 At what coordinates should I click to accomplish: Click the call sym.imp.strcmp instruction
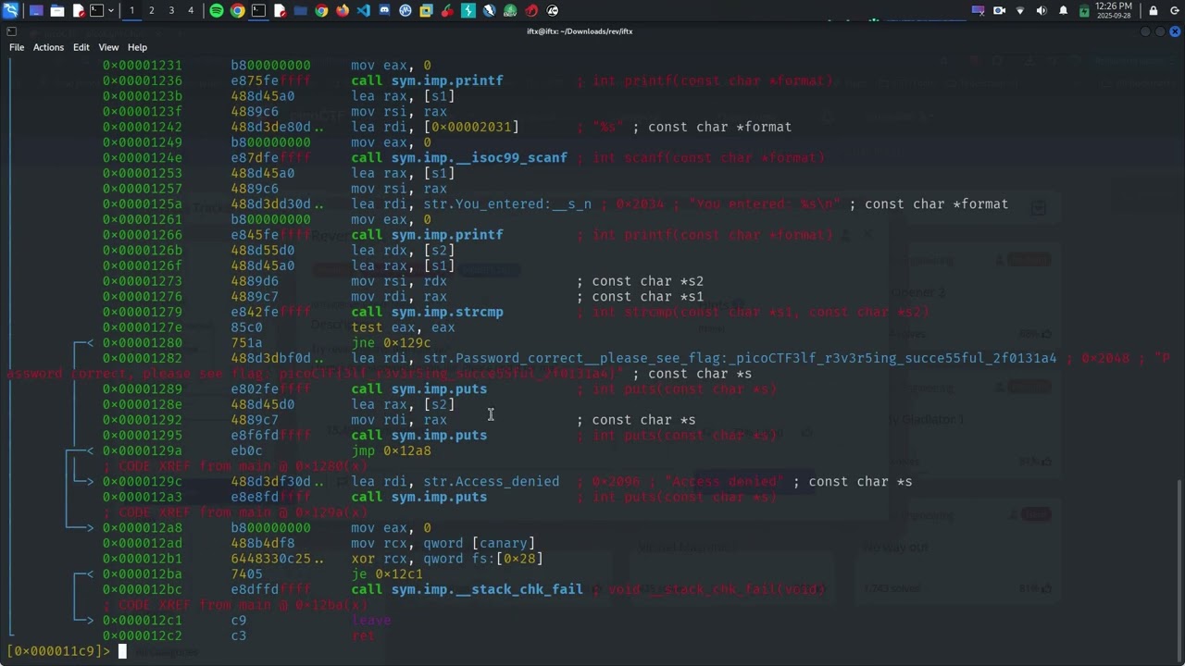(x=427, y=312)
